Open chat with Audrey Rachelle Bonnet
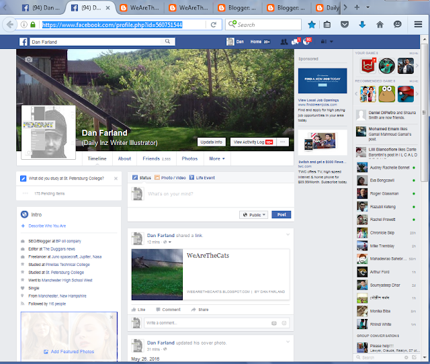This screenshot has height=364, width=430. tap(386, 168)
